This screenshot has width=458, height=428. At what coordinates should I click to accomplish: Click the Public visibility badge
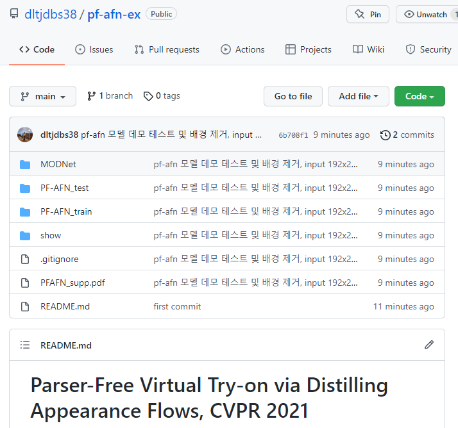point(161,14)
